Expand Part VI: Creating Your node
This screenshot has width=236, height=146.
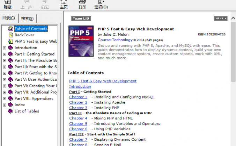coord(5,86)
